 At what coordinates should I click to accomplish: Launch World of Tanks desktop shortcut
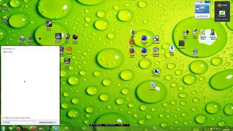tap(30, 37)
